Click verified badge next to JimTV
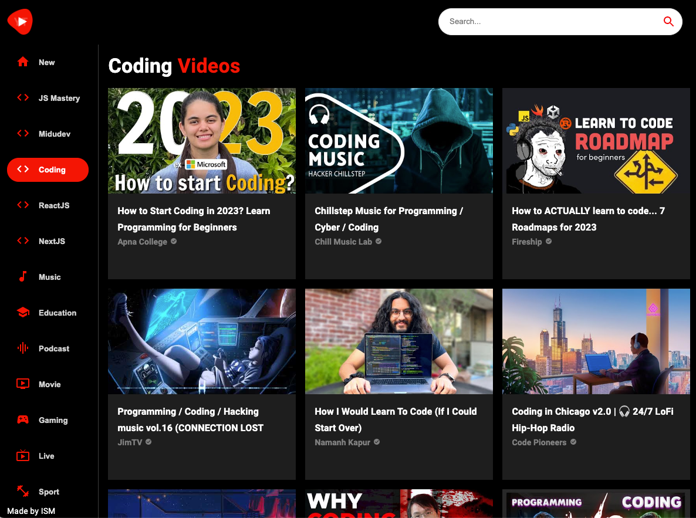 148,442
